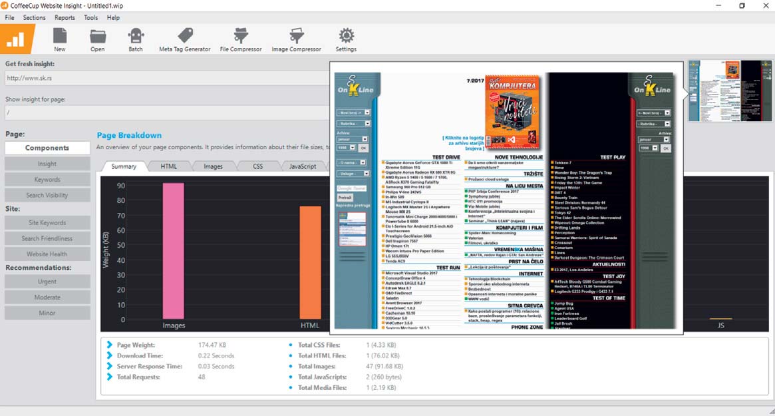Expand the Download Time arrow
775x416 pixels.
(x=109, y=355)
